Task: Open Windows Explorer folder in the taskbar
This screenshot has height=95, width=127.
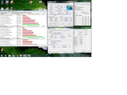Action: click(x=10, y=56)
